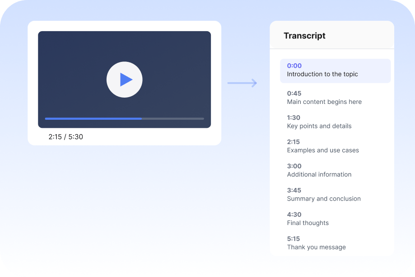Select the Thank you message entry
Image resolution: width=415 pixels, height=277 pixels.
(317, 247)
